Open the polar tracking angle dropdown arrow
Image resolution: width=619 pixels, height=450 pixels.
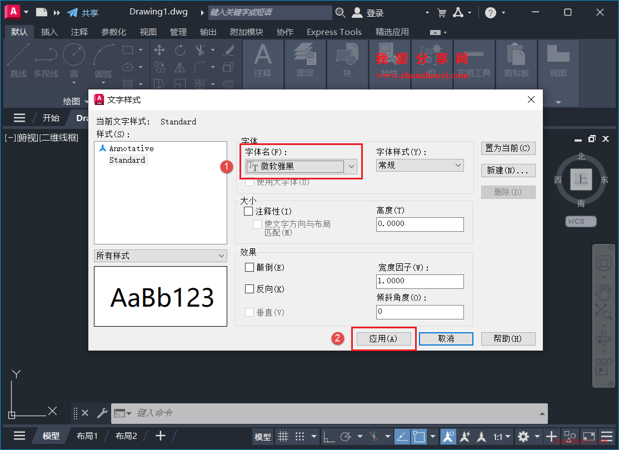[360, 437]
